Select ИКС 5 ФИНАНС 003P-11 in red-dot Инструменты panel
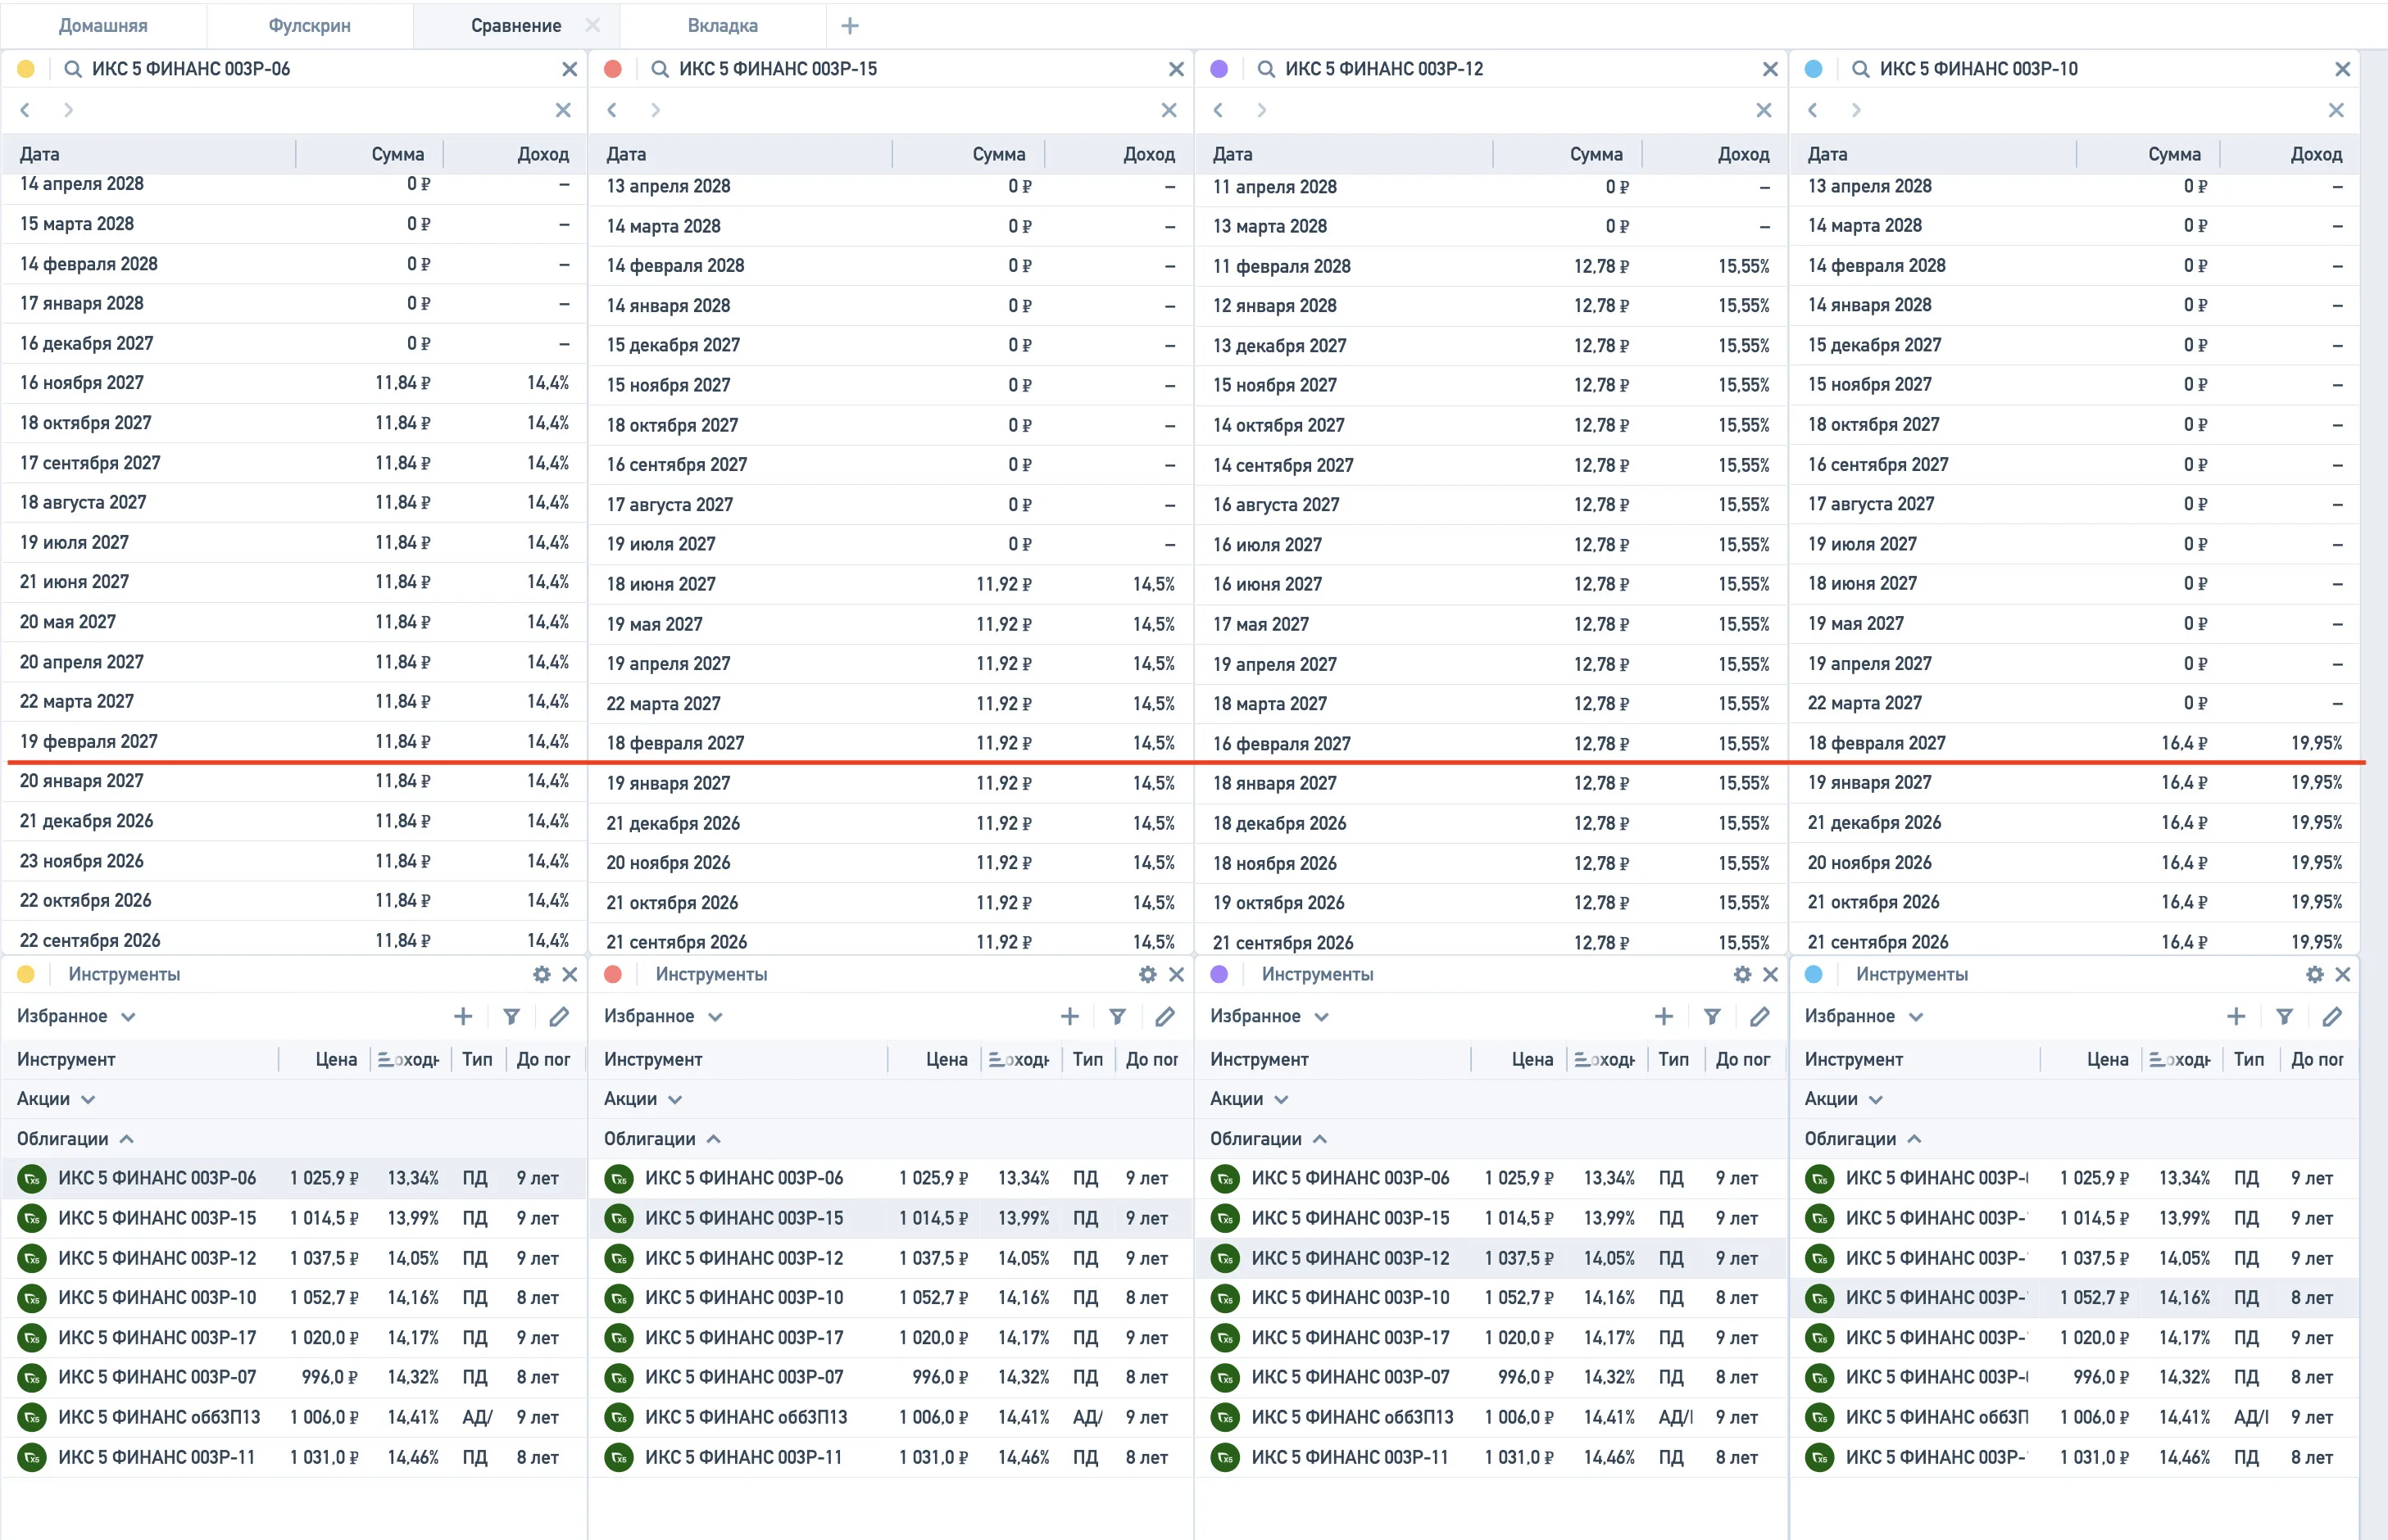Viewport: 2388px width, 1540px height. pyautogui.click(x=892, y=1457)
